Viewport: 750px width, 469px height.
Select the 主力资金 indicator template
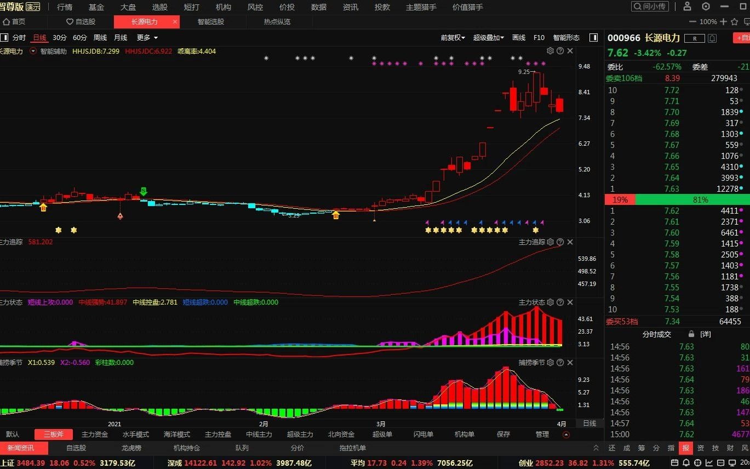click(x=95, y=434)
